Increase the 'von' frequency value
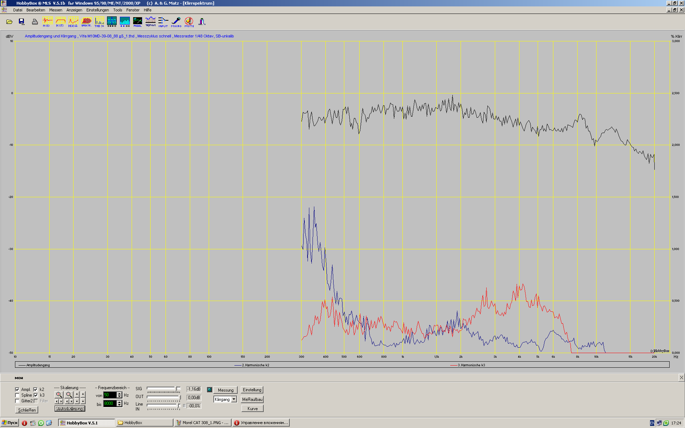 pos(120,393)
